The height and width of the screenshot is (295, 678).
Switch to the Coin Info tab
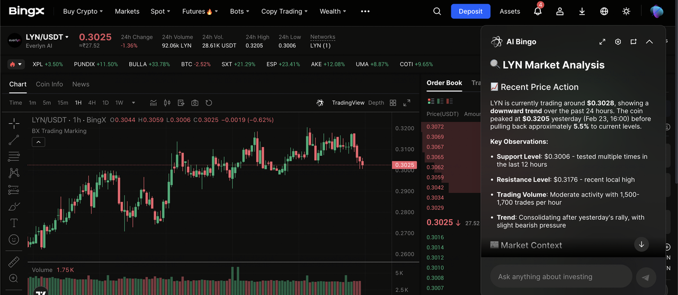click(49, 84)
